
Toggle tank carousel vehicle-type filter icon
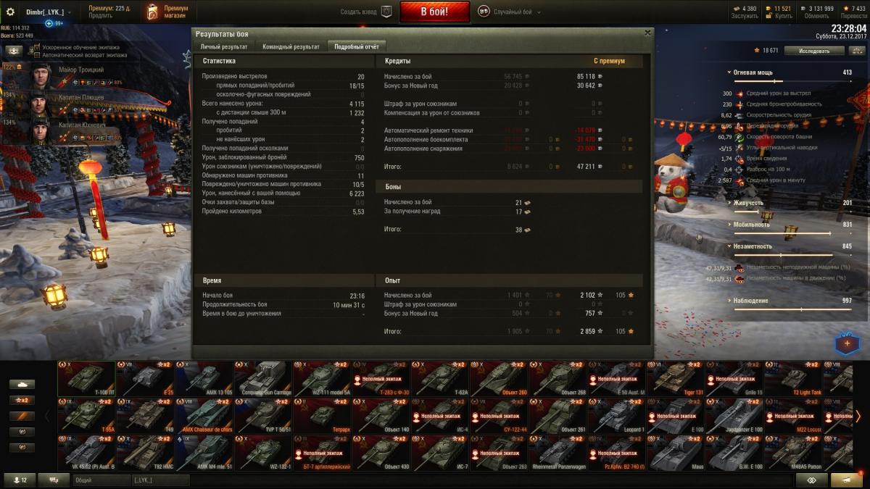coord(22,384)
